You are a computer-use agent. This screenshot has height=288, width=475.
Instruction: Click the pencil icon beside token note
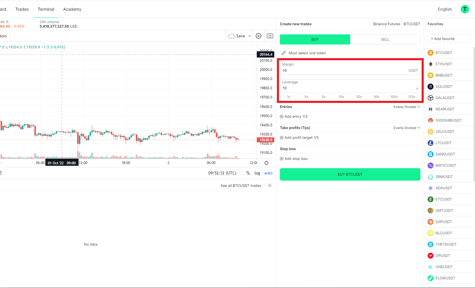point(284,53)
